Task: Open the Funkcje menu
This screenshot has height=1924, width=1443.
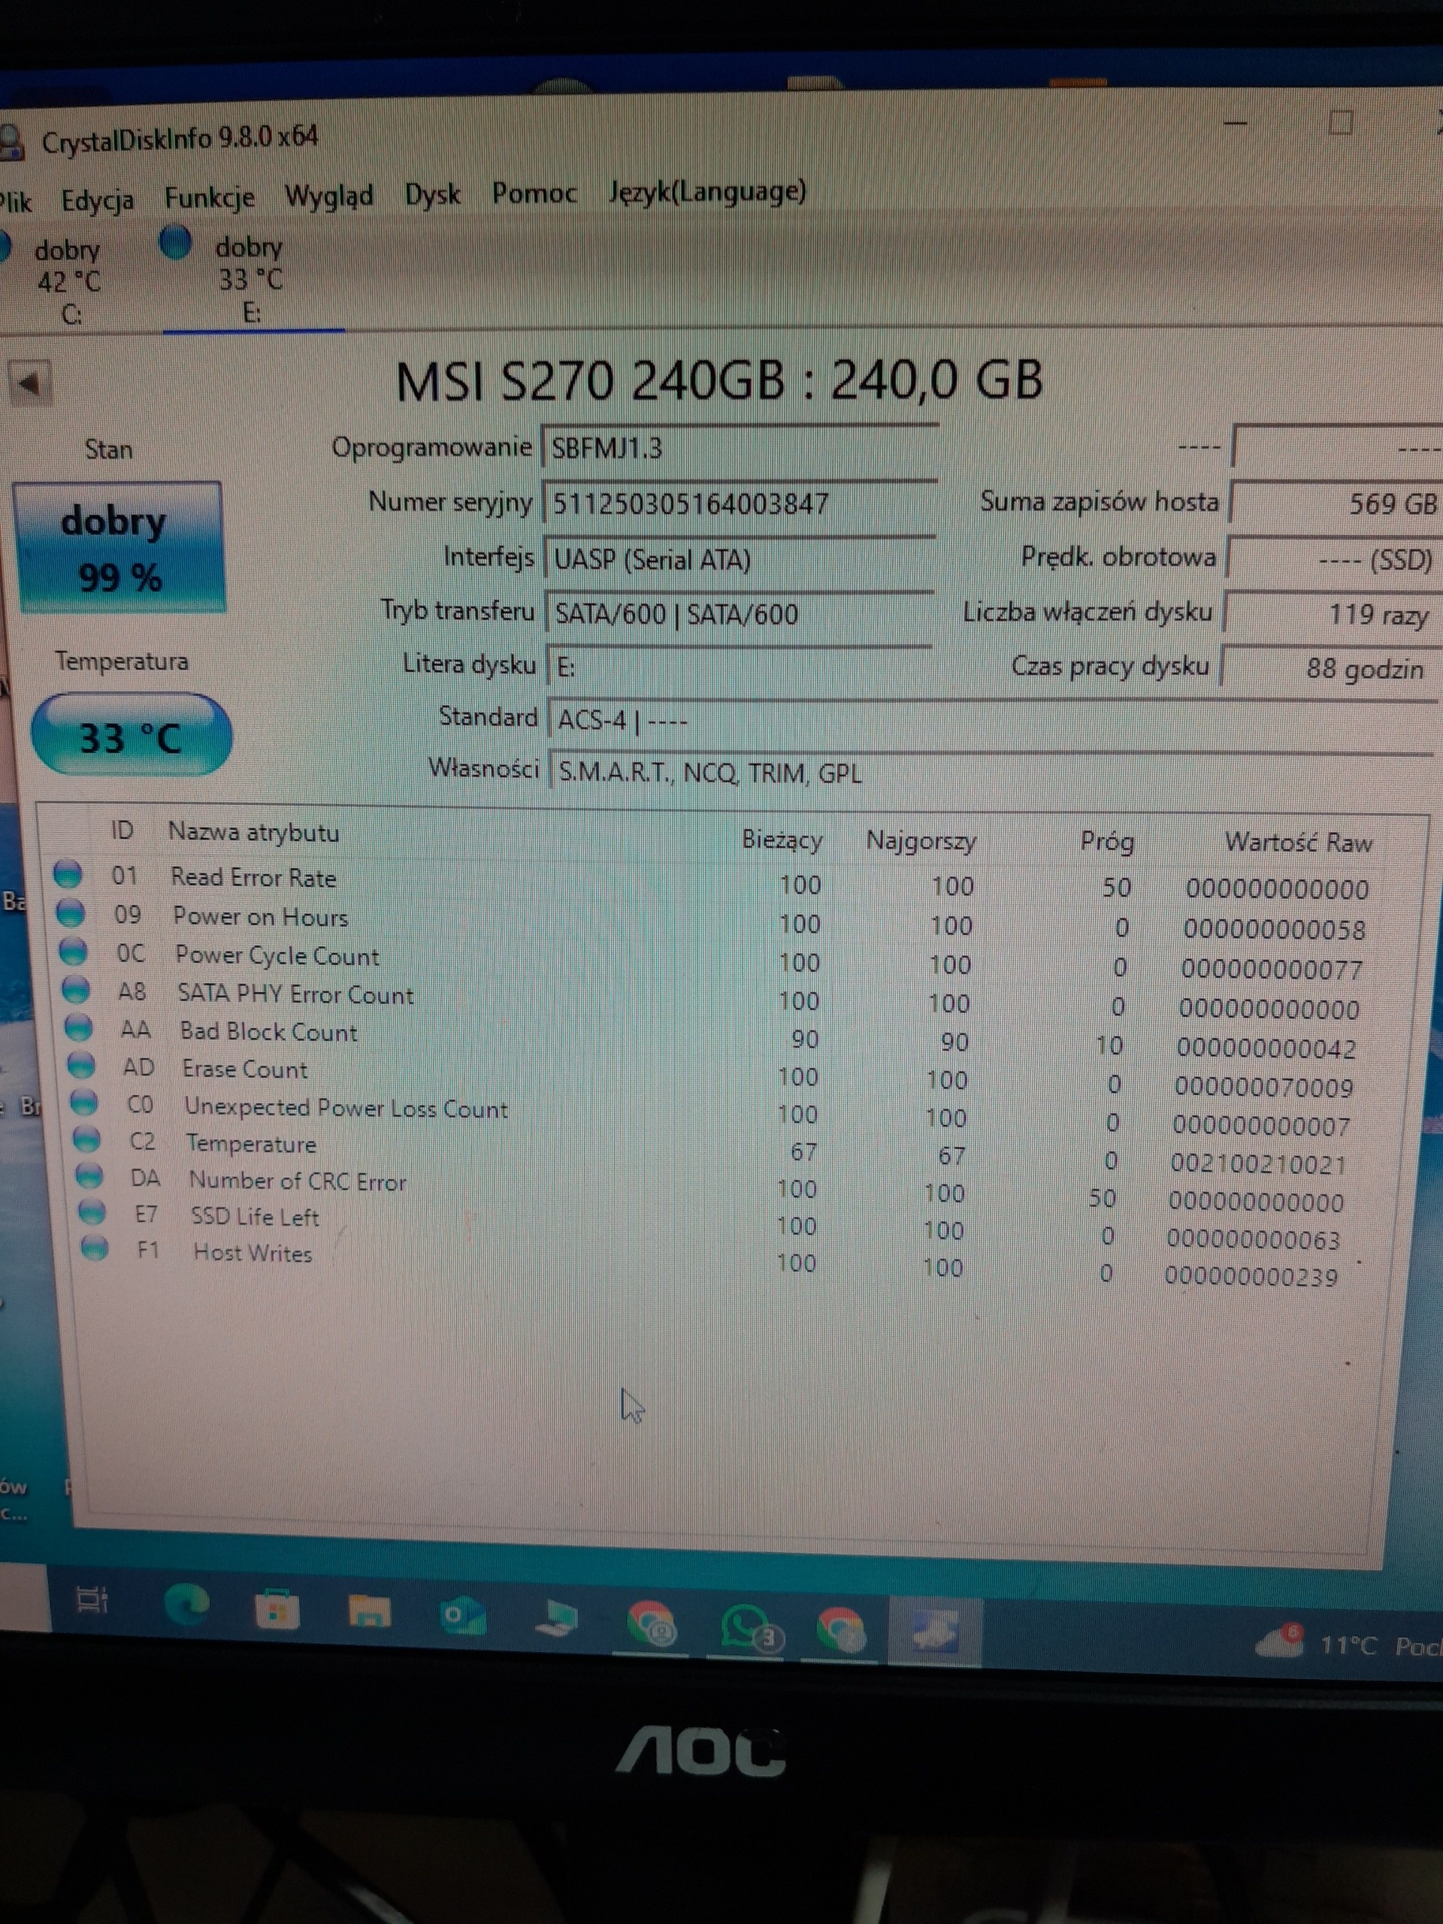Action: pos(209,198)
